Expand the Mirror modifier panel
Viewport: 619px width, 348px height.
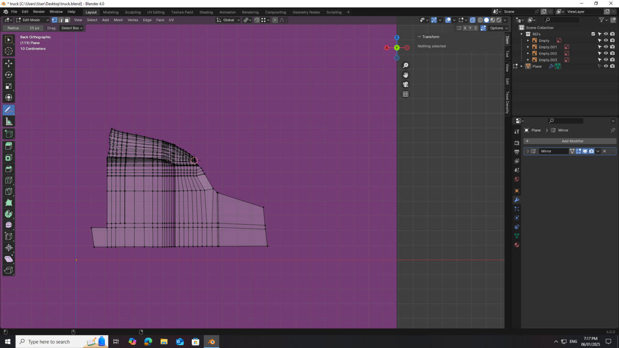528,151
